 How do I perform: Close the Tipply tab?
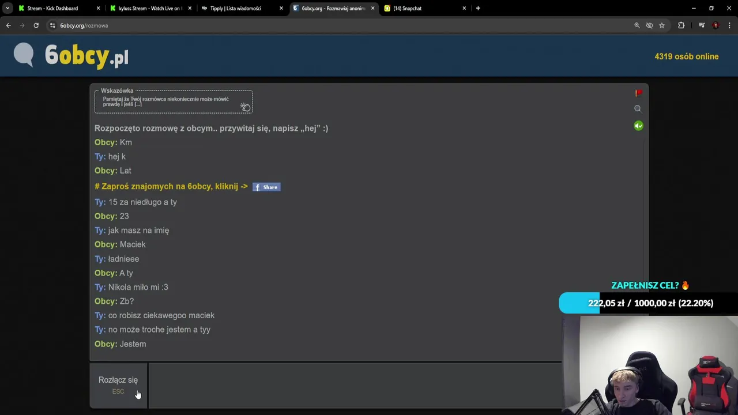[x=281, y=8]
